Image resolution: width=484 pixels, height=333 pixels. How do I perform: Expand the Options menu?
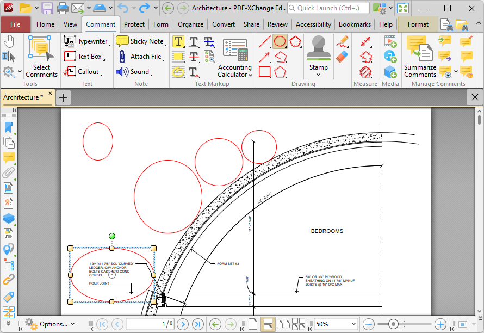pyautogui.click(x=50, y=324)
